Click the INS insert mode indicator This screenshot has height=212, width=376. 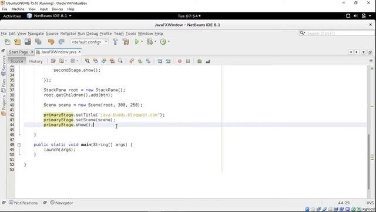point(370,203)
